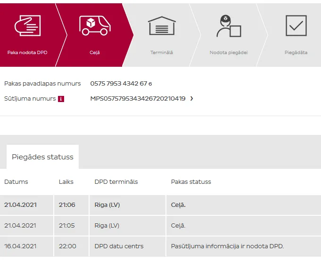
Task: Click the 21:05 time cell
Action: pyautogui.click(x=71, y=226)
